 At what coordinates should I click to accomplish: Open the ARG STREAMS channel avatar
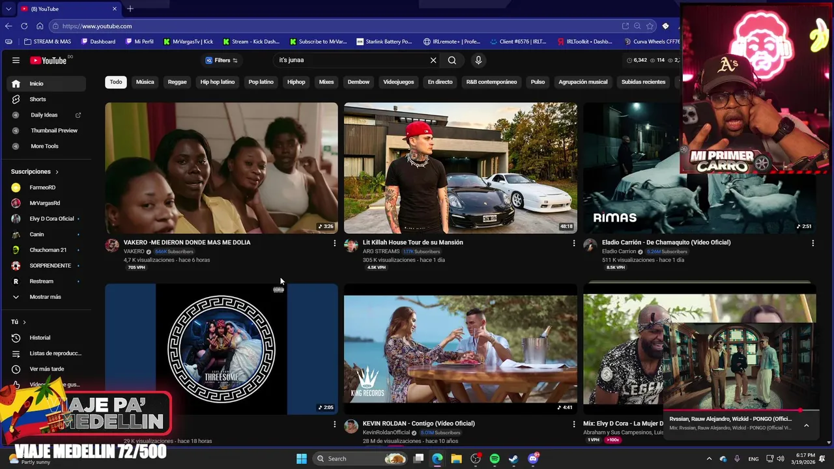pos(351,246)
